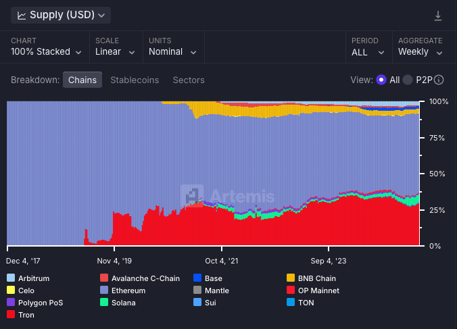
Task: Open the Units dropdown showing Nominal
Action: (x=172, y=47)
